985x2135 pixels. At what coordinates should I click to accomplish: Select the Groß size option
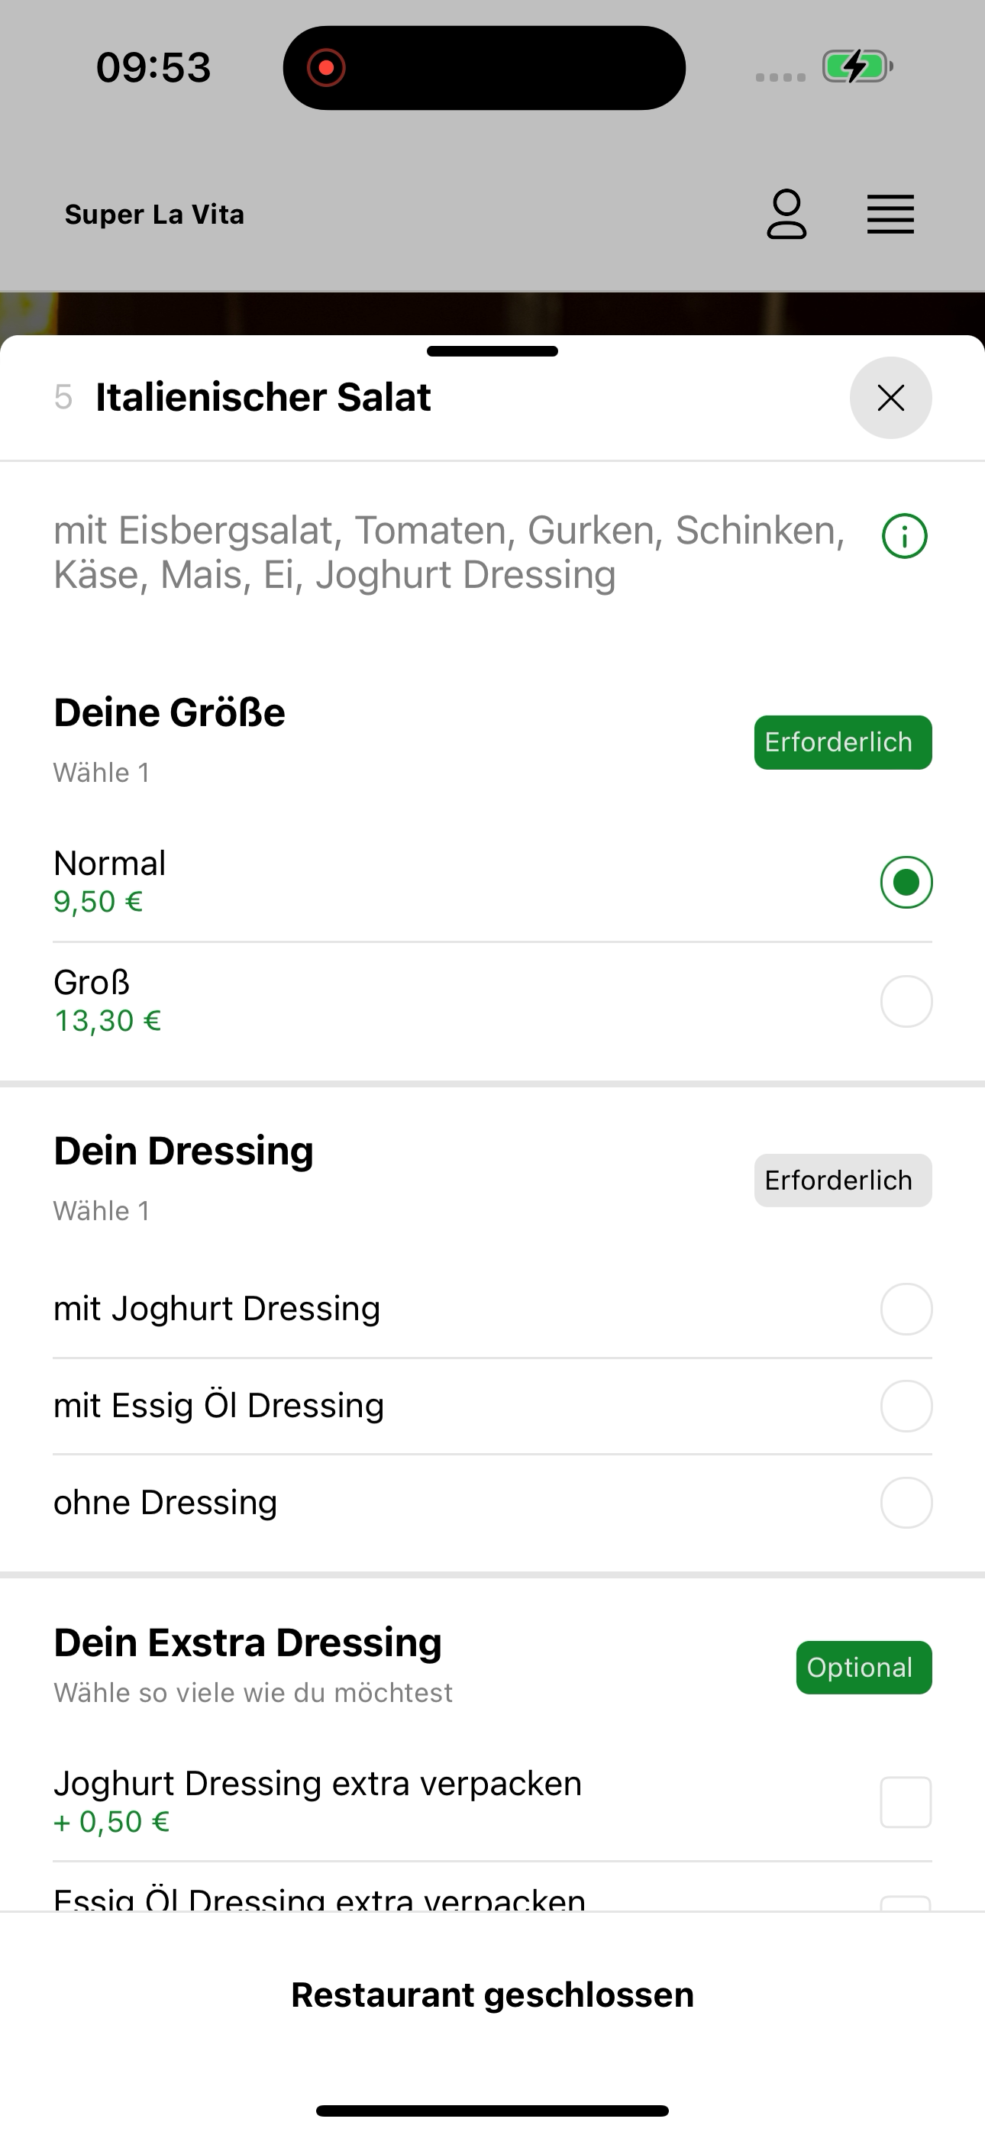[492, 1001]
